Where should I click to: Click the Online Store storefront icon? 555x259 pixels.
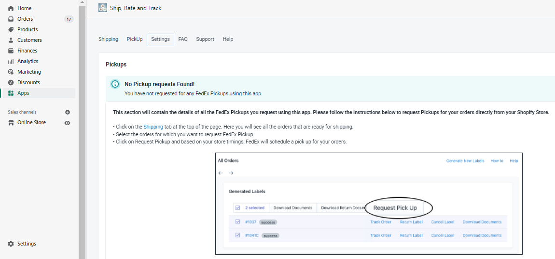point(11,122)
